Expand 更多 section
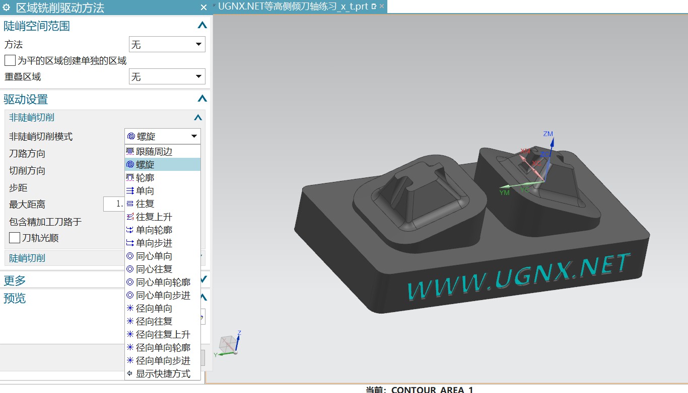The height and width of the screenshot is (393, 688). click(x=203, y=279)
